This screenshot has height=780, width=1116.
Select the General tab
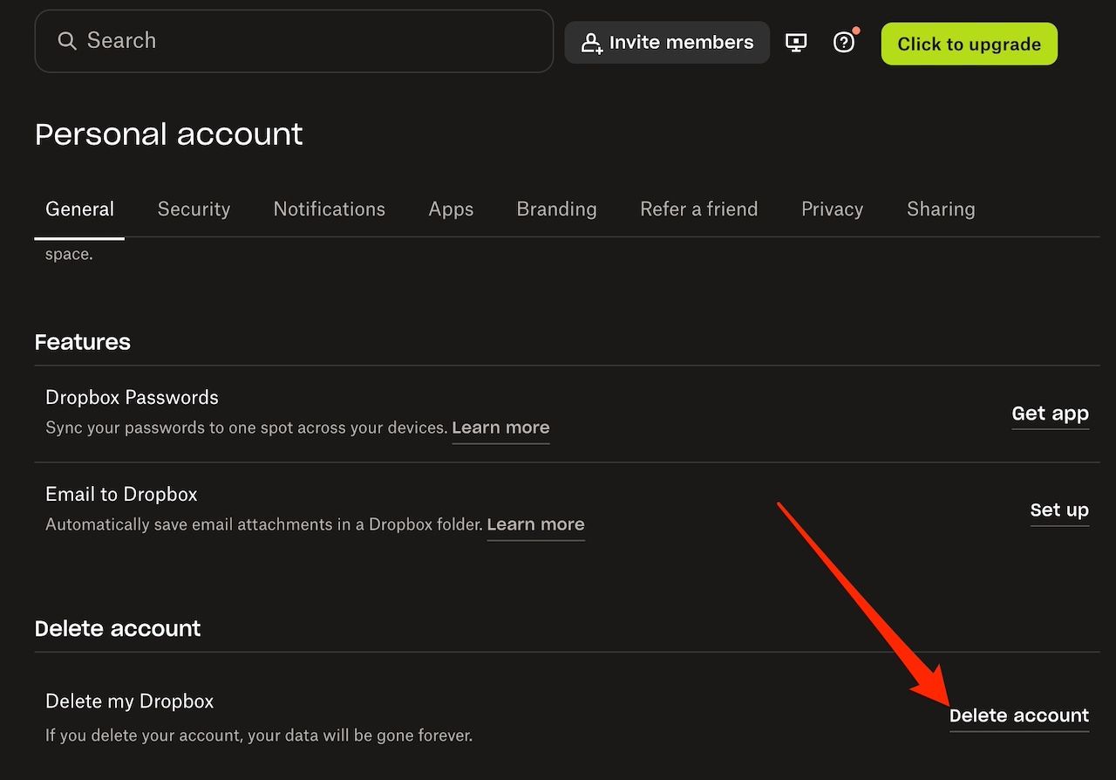[79, 209]
